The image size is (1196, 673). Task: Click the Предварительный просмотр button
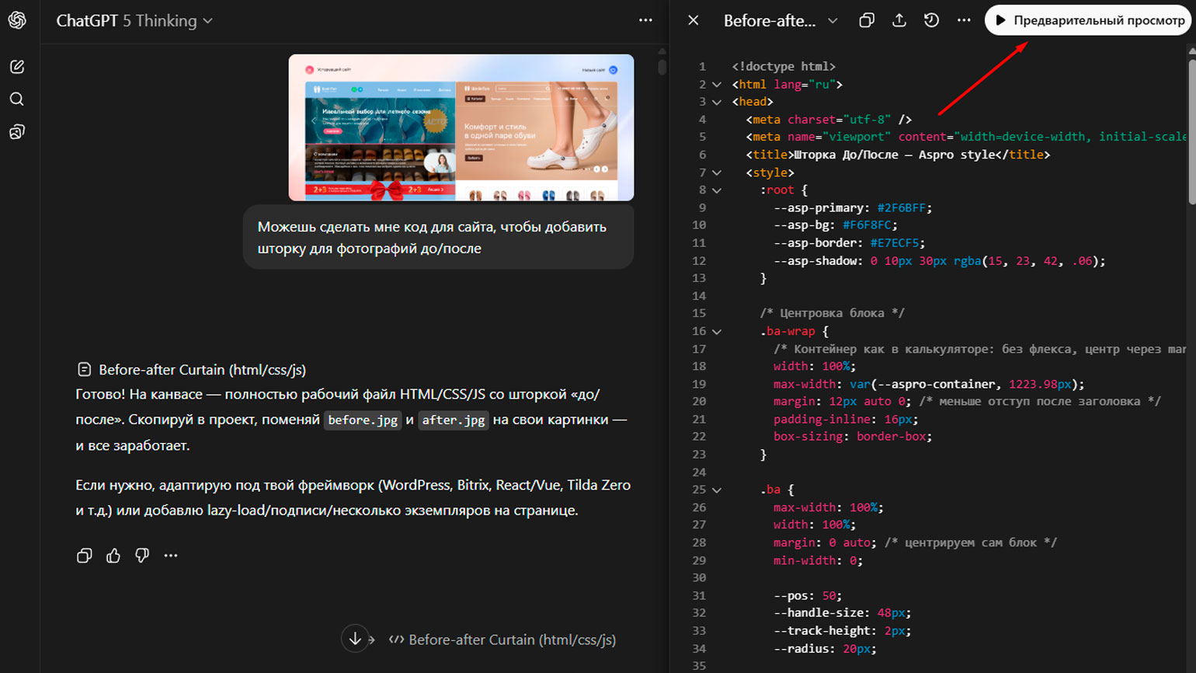click(x=1089, y=21)
